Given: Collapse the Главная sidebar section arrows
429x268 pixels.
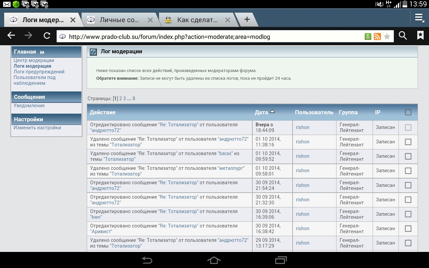Looking at the screenshot, I should (x=42, y=52).
